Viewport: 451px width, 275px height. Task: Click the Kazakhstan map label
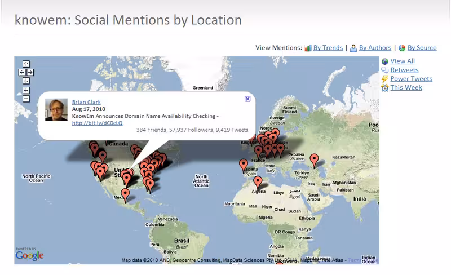[344, 157]
